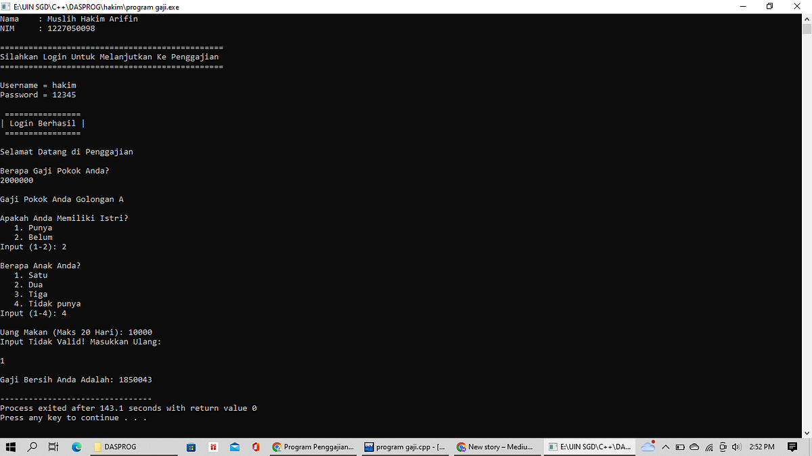
Task: Open the Start menu
Action: click(x=10, y=447)
